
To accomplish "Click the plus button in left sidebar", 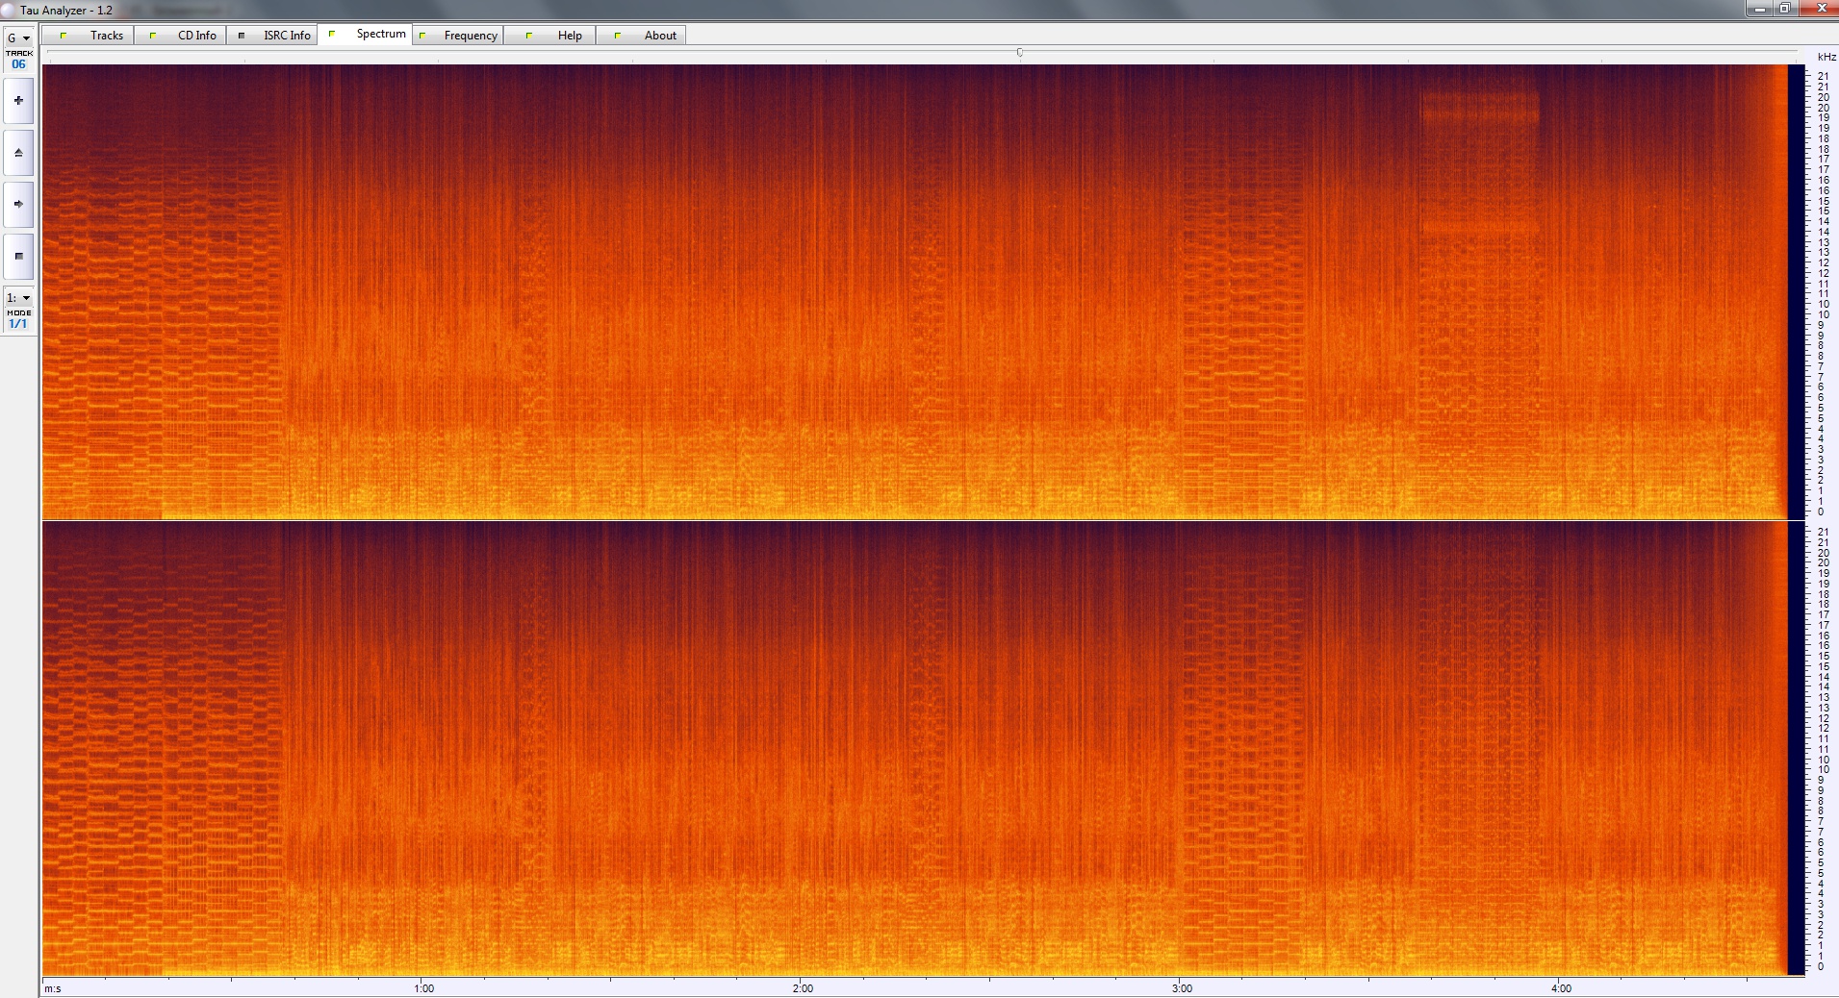I will click(18, 101).
